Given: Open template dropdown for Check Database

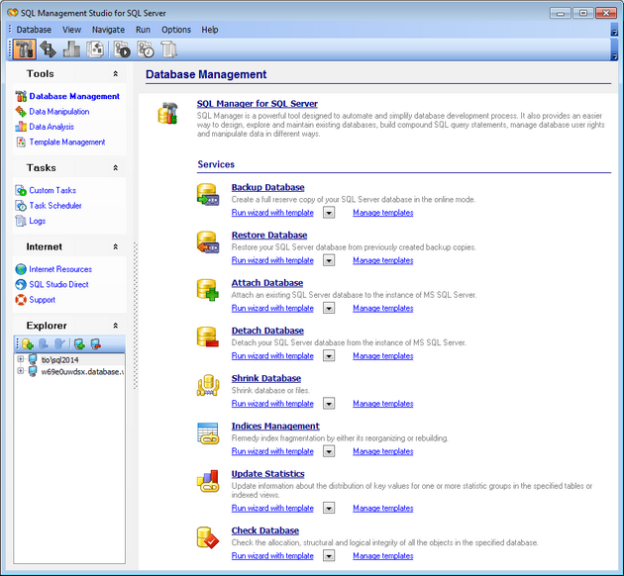Looking at the screenshot, I should tap(329, 556).
